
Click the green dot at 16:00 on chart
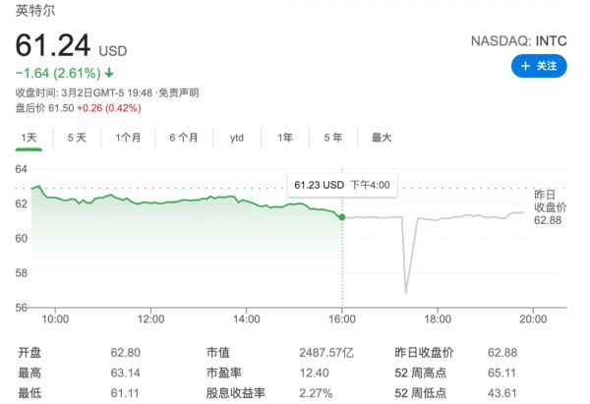coord(341,216)
